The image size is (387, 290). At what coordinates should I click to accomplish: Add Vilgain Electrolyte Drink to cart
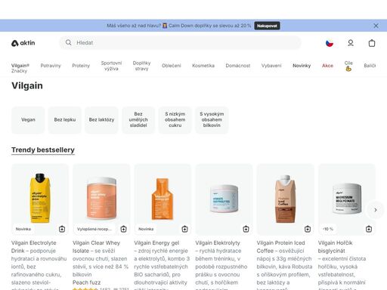62,229
